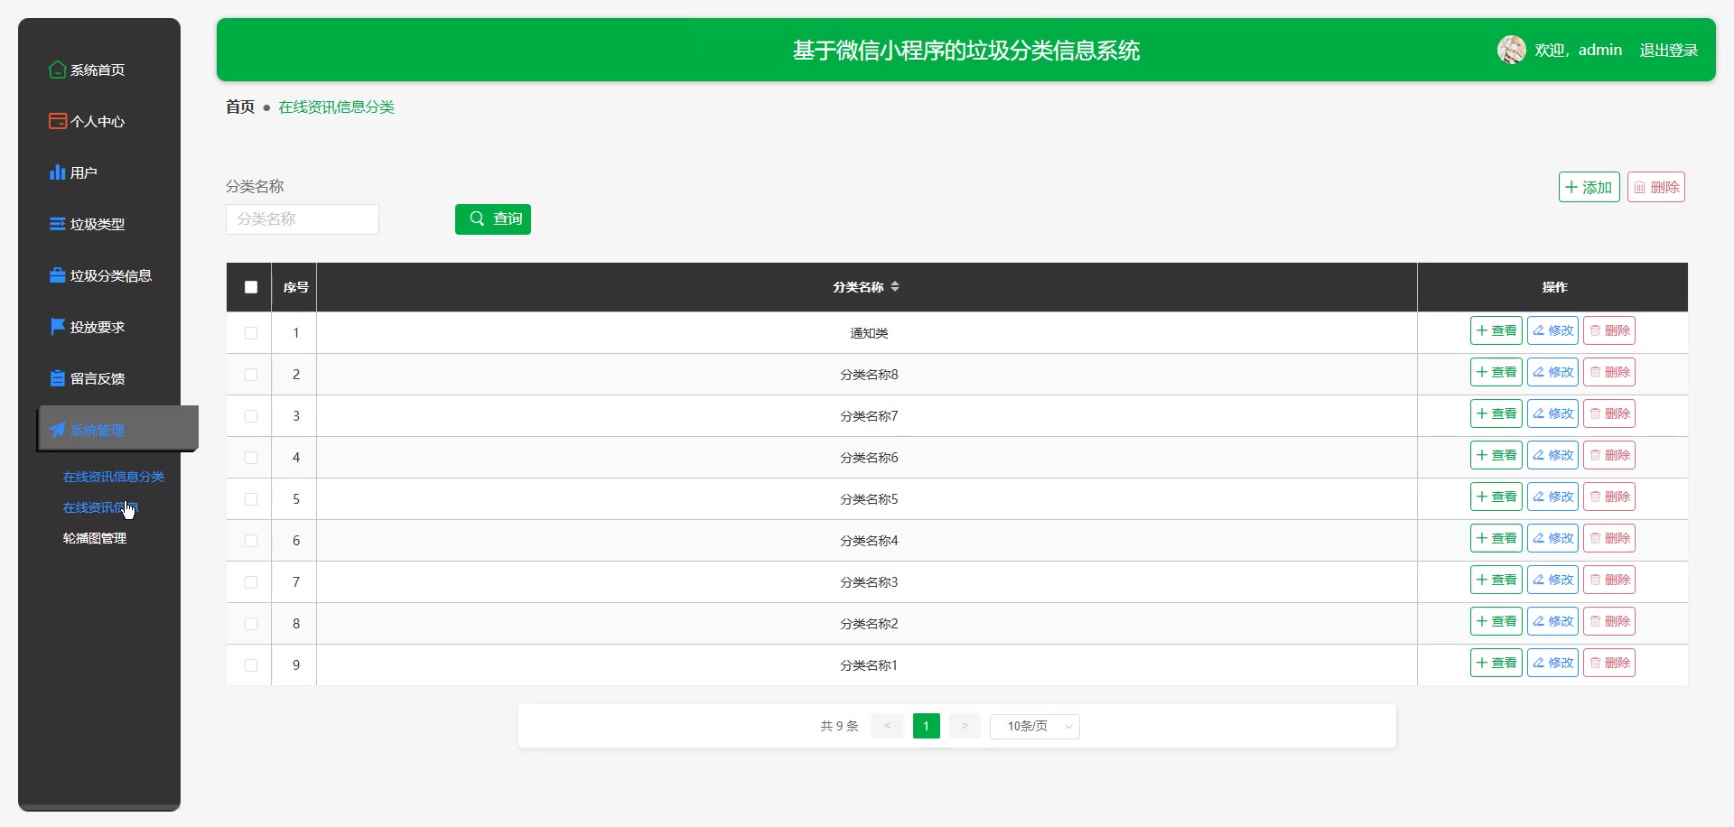Screen dimensions: 1734x827
Task: Edit 分类名称8 with 修改
Action: coord(1553,372)
